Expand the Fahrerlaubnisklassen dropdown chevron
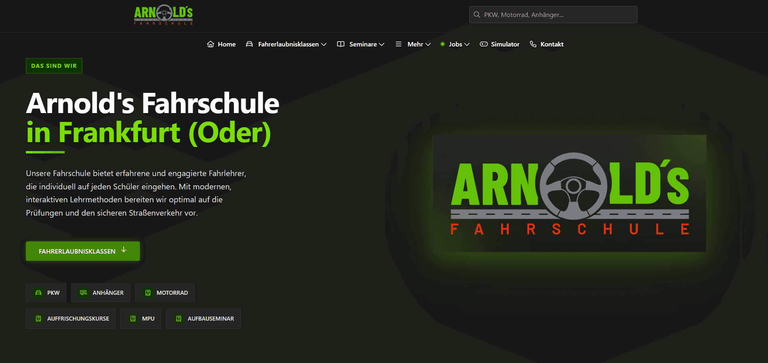Viewport: 768px width, 363px height. (324, 44)
